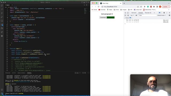Screen dimensions: 171x96
Task: Click the green Decrement button on the page
Action: click(110, 17)
